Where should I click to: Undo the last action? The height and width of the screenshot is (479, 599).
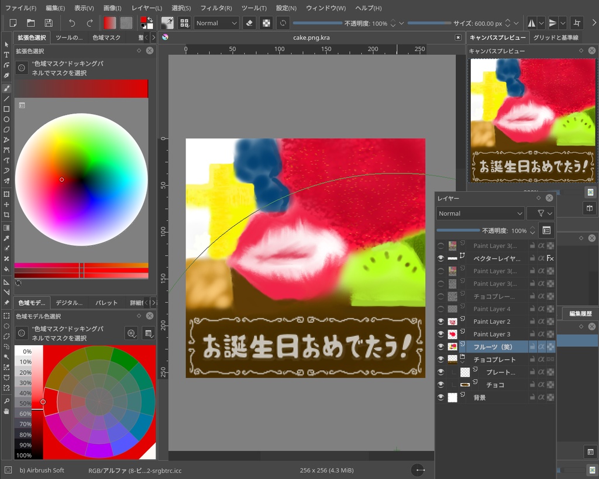(72, 23)
